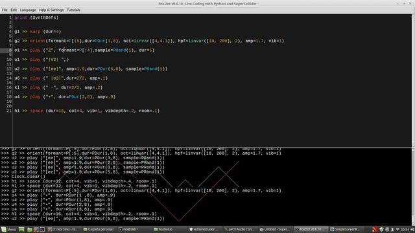415x233 pixels.
Task: Launch the Firefox browser icon in taskbar
Action: [x=36, y=229]
